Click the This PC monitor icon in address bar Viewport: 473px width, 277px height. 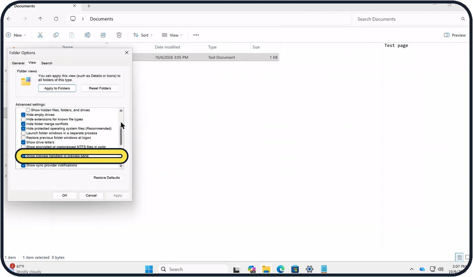click(73, 19)
